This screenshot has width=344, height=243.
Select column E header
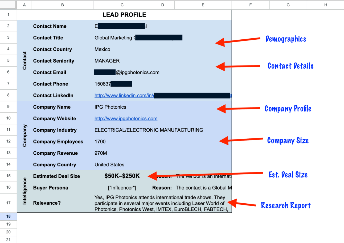203,5
